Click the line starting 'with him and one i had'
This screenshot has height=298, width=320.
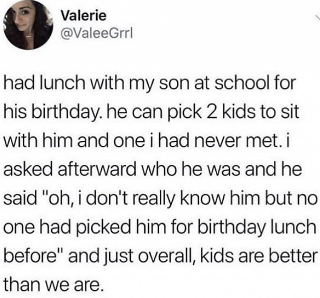(x=147, y=141)
